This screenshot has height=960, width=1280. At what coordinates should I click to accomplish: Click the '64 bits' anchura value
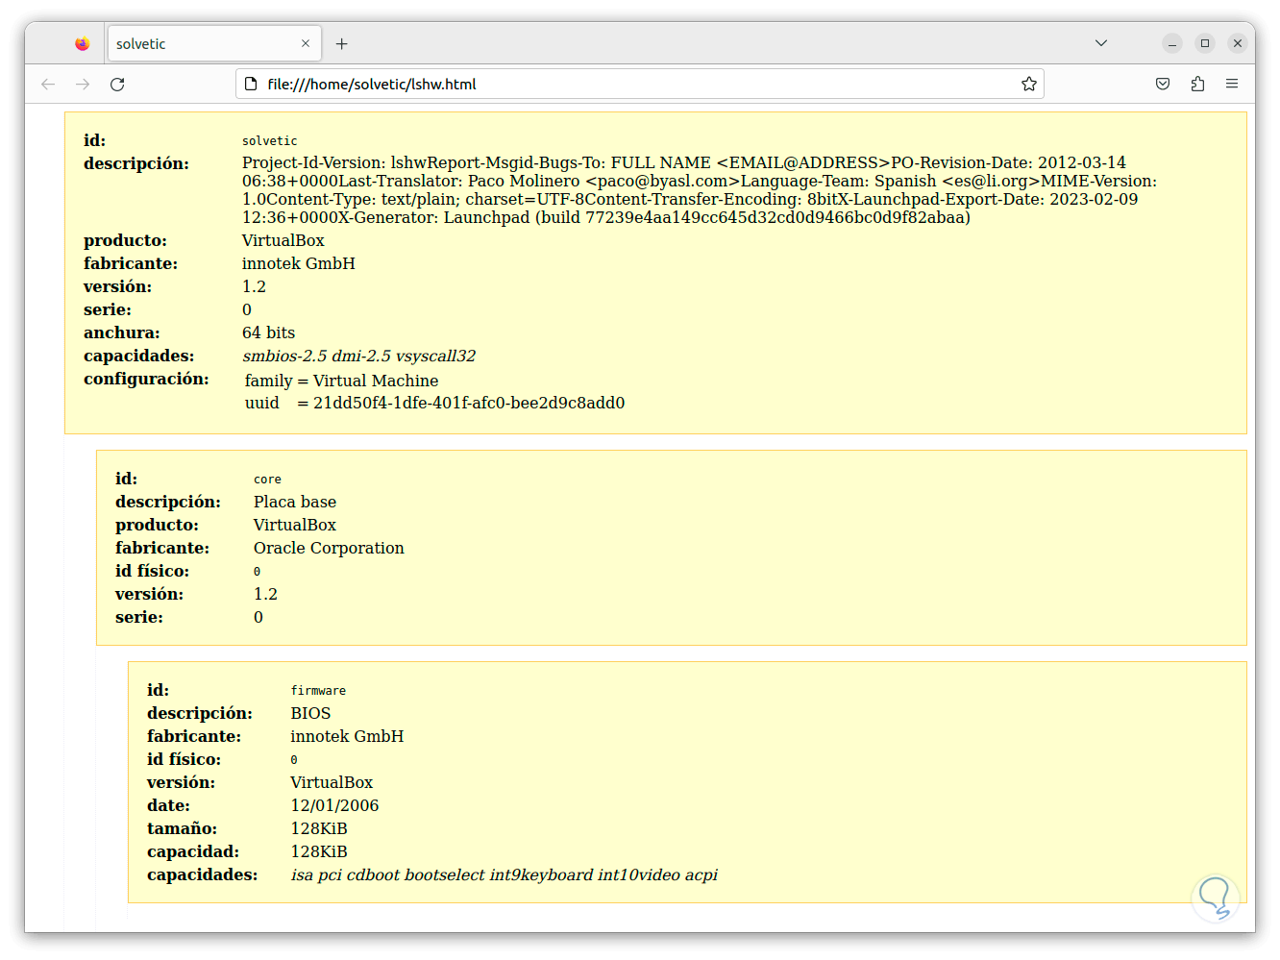(268, 332)
